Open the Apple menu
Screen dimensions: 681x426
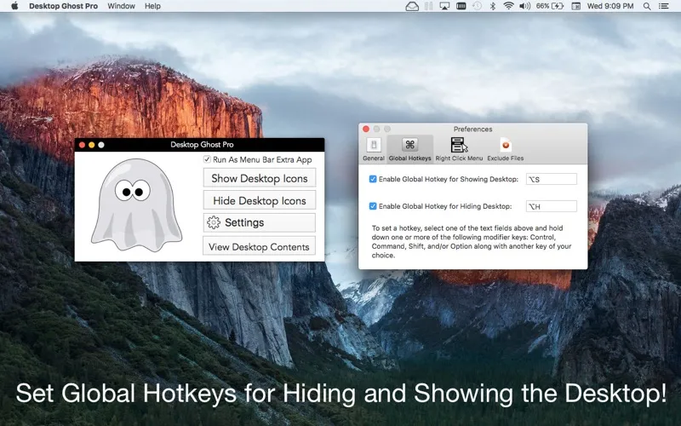click(14, 6)
